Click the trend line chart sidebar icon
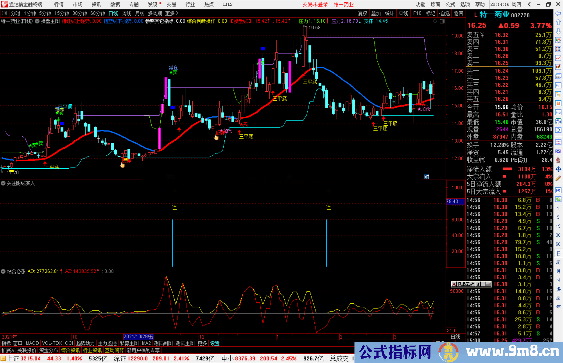The height and width of the screenshot is (363, 563). (x=558, y=58)
